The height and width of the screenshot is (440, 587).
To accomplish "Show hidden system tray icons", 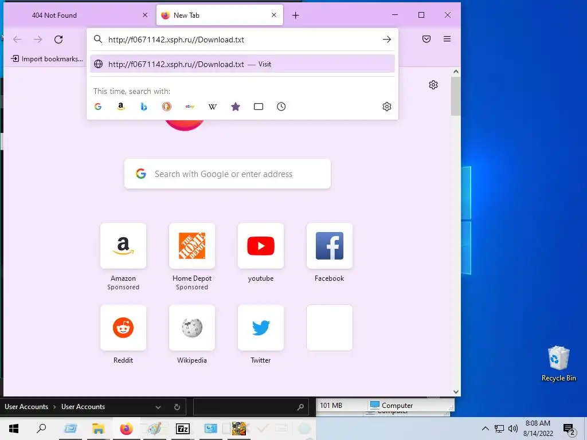I will pyautogui.click(x=485, y=429).
